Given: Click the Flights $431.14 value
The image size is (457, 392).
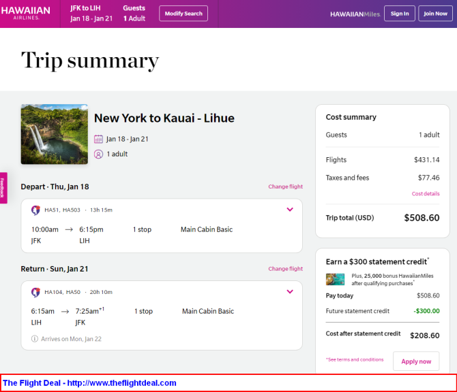Looking at the screenshot, I should click(x=427, y=160).
